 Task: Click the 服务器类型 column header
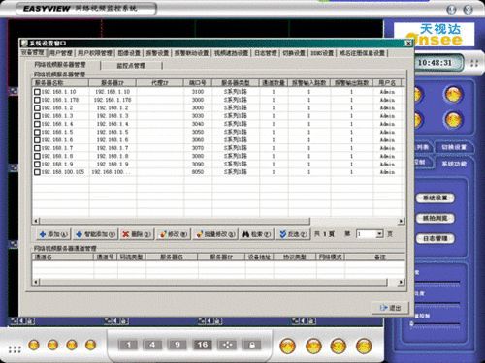[236, 83]
